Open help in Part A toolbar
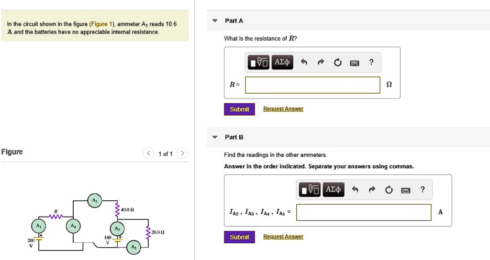 click(371, 62)
